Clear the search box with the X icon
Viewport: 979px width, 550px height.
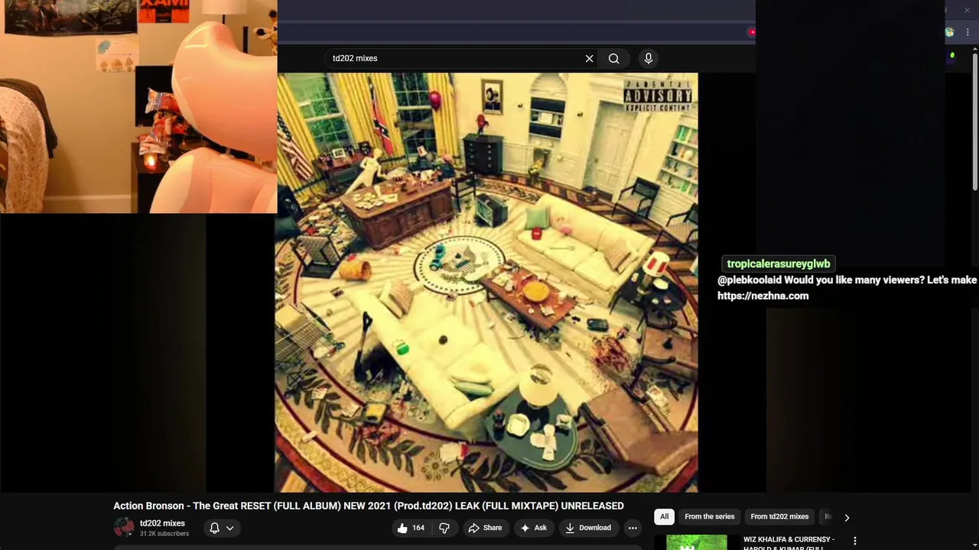589,58
